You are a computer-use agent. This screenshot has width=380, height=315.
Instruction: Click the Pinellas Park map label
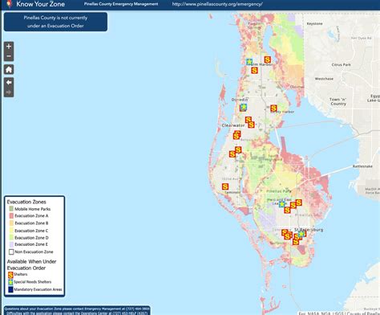point(279,191)
